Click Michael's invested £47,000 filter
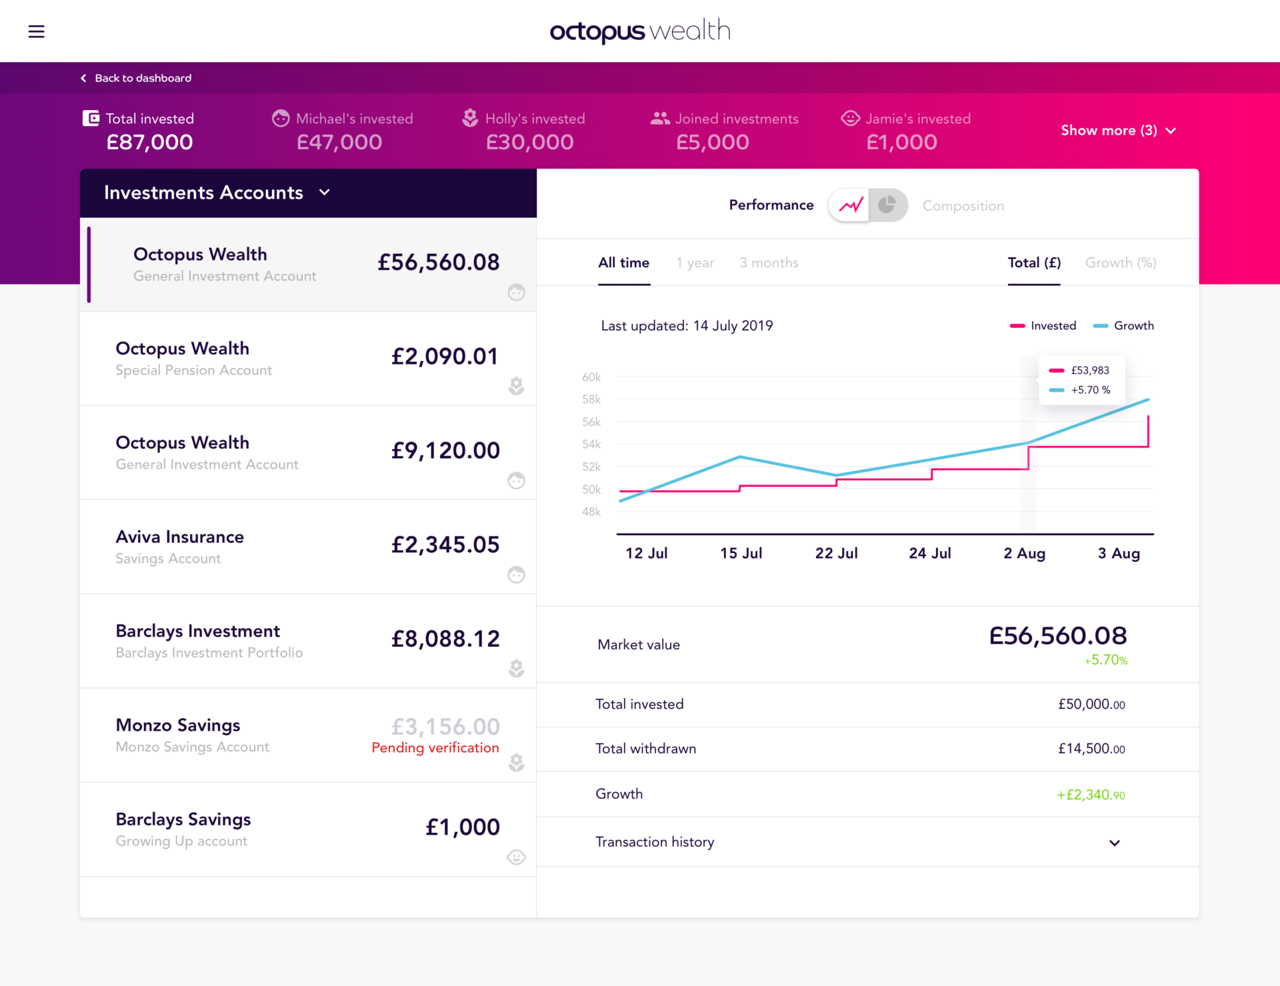 [343, 131]
